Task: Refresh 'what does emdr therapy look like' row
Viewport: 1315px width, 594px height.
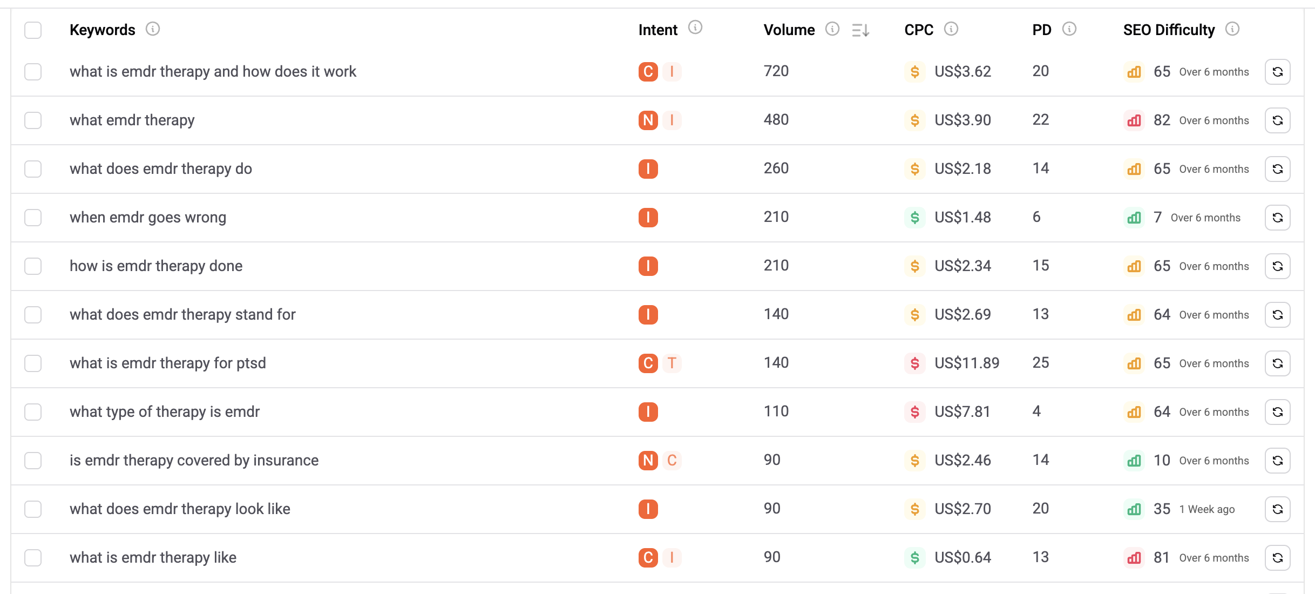Action: point(1277,509)
